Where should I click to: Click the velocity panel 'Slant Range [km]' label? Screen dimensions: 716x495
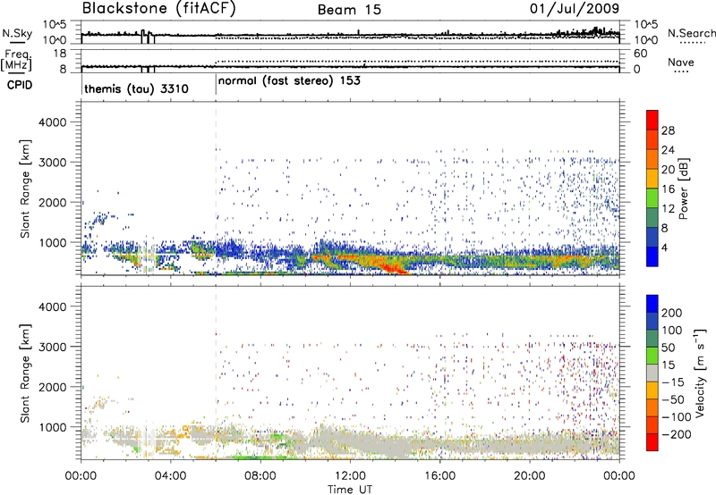click(x=25, y=373)
